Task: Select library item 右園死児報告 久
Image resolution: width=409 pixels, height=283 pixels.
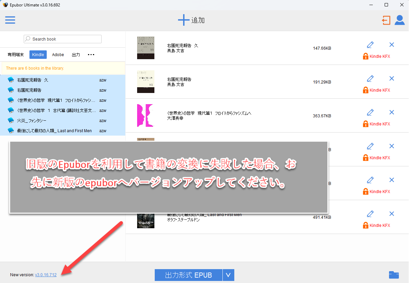Action: tap(63, 80)
